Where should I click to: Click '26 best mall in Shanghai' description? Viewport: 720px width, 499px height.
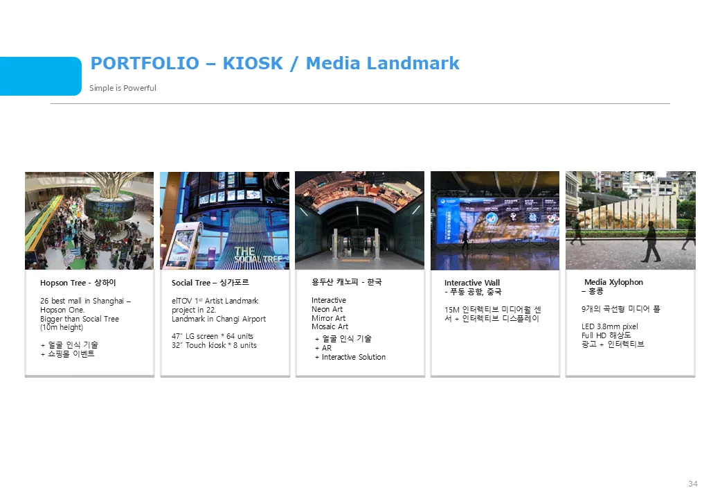(85, 301)
